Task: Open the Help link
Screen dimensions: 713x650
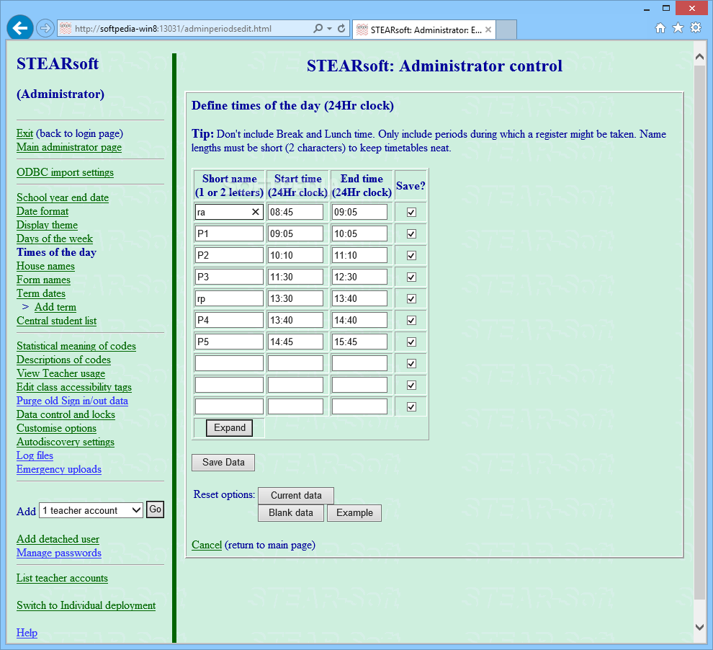Action: (27, 633)
